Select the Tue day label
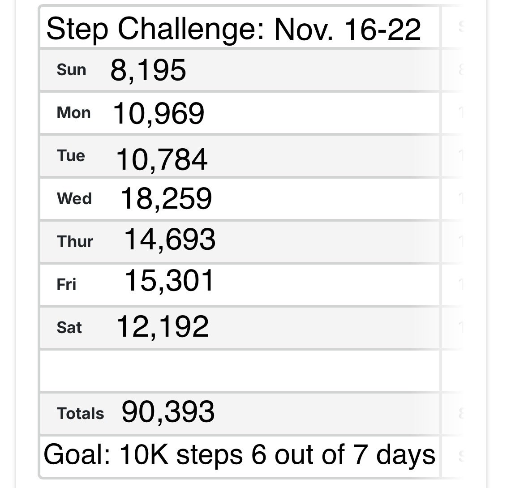524x488 pixels. [71, 156]
